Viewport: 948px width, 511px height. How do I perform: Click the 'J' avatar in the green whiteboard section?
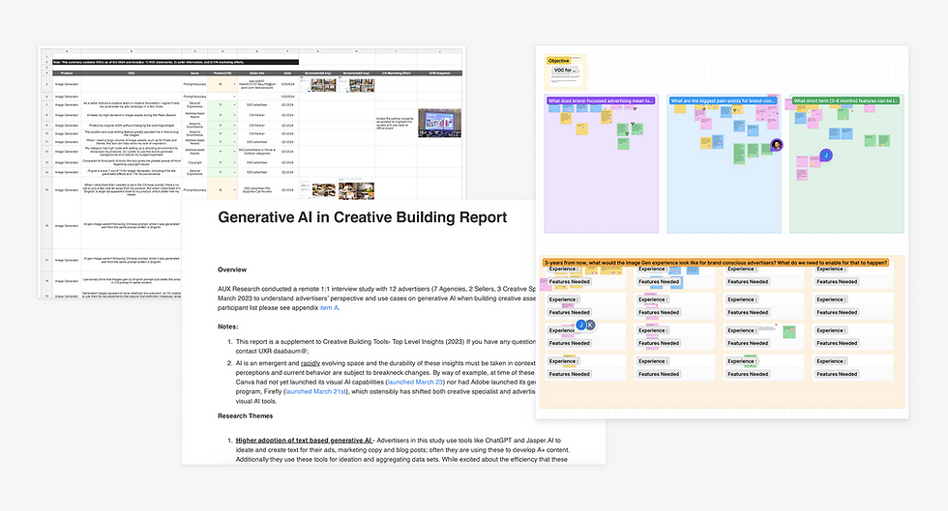tap(826, 156)
